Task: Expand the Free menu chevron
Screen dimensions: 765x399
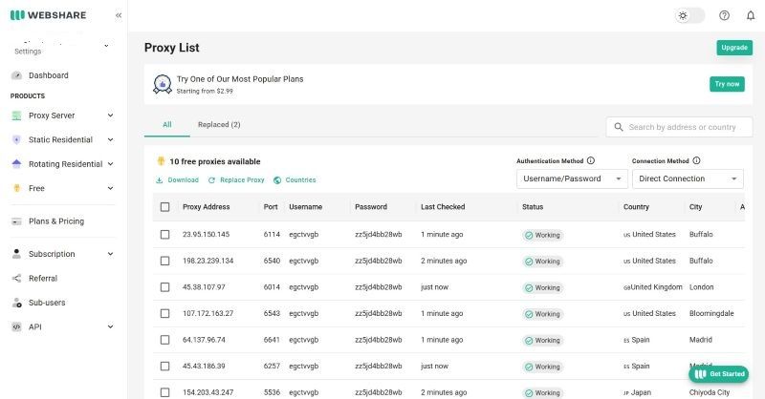Action: coord(110,188)
